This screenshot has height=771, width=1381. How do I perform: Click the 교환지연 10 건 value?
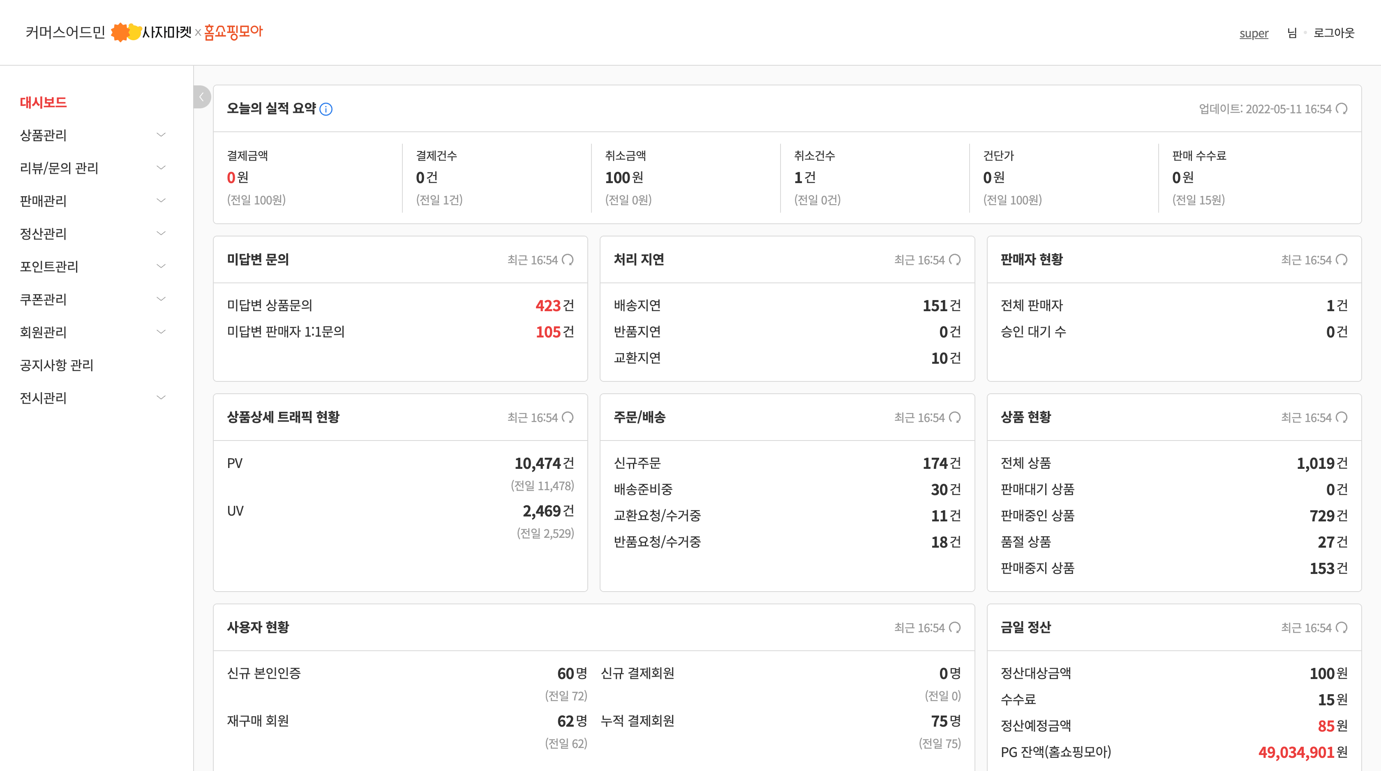click(946, 358)
